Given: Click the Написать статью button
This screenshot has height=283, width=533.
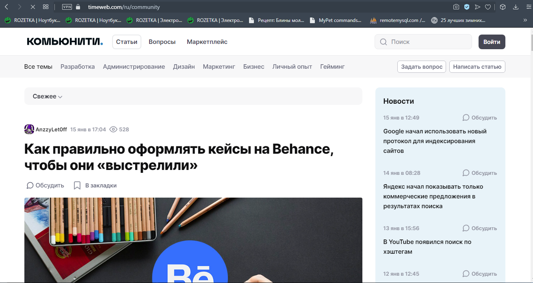Looking at the screenshot, I should 477,67.
